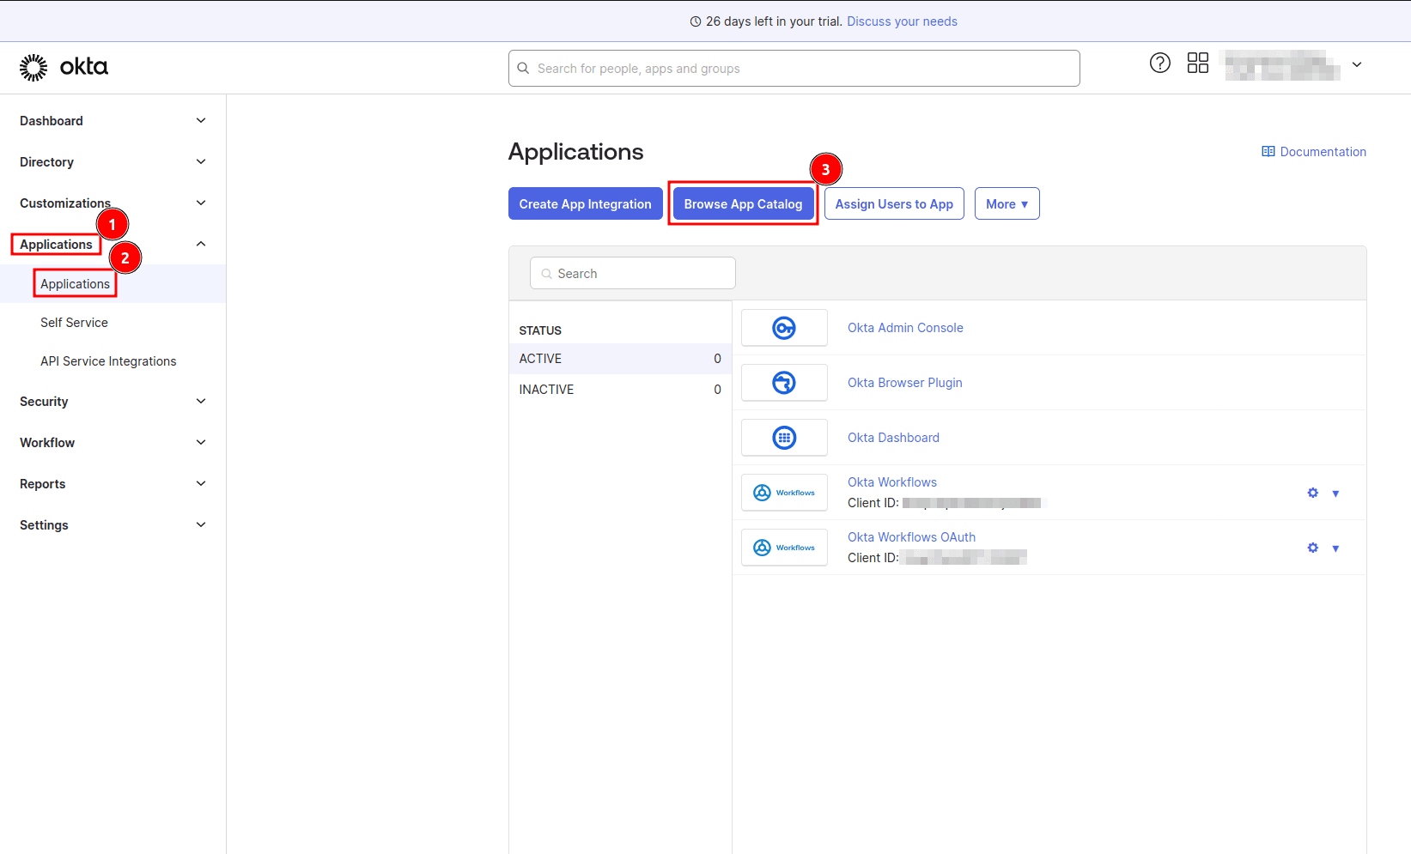Click the Okta Dashboard app icon
The height and width of the screenshot is (854, 1411).
click(783, 437)
